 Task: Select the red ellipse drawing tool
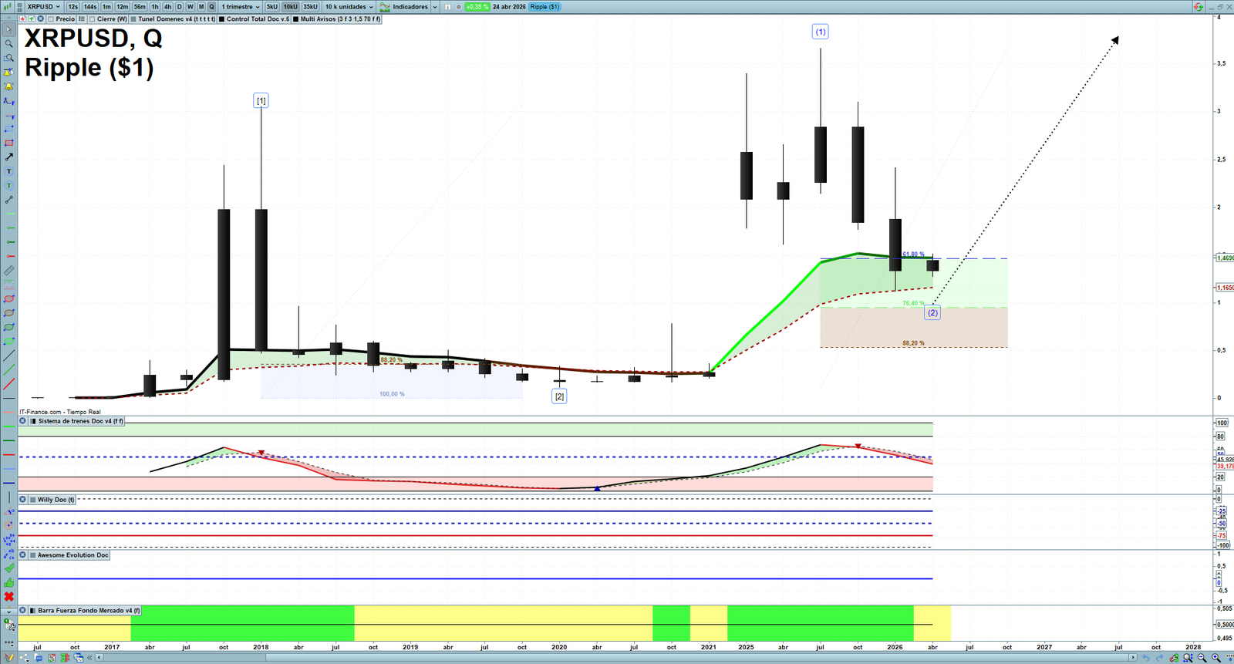[8, 298]
